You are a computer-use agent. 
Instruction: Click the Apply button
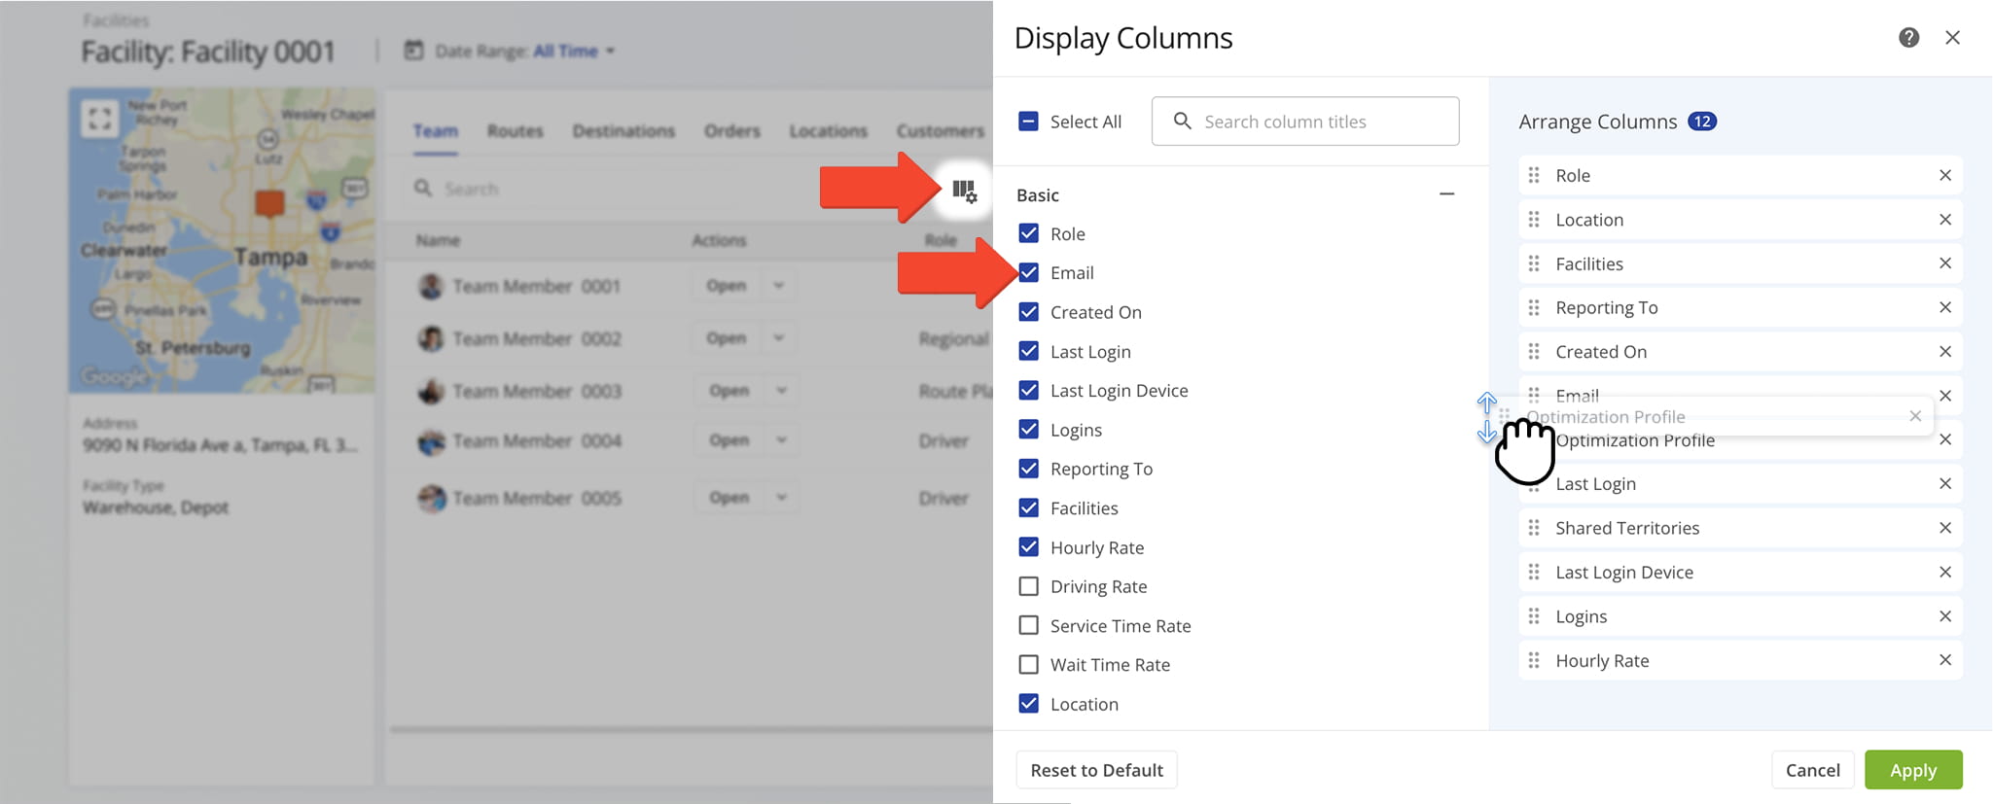[x=1912, y=770]
